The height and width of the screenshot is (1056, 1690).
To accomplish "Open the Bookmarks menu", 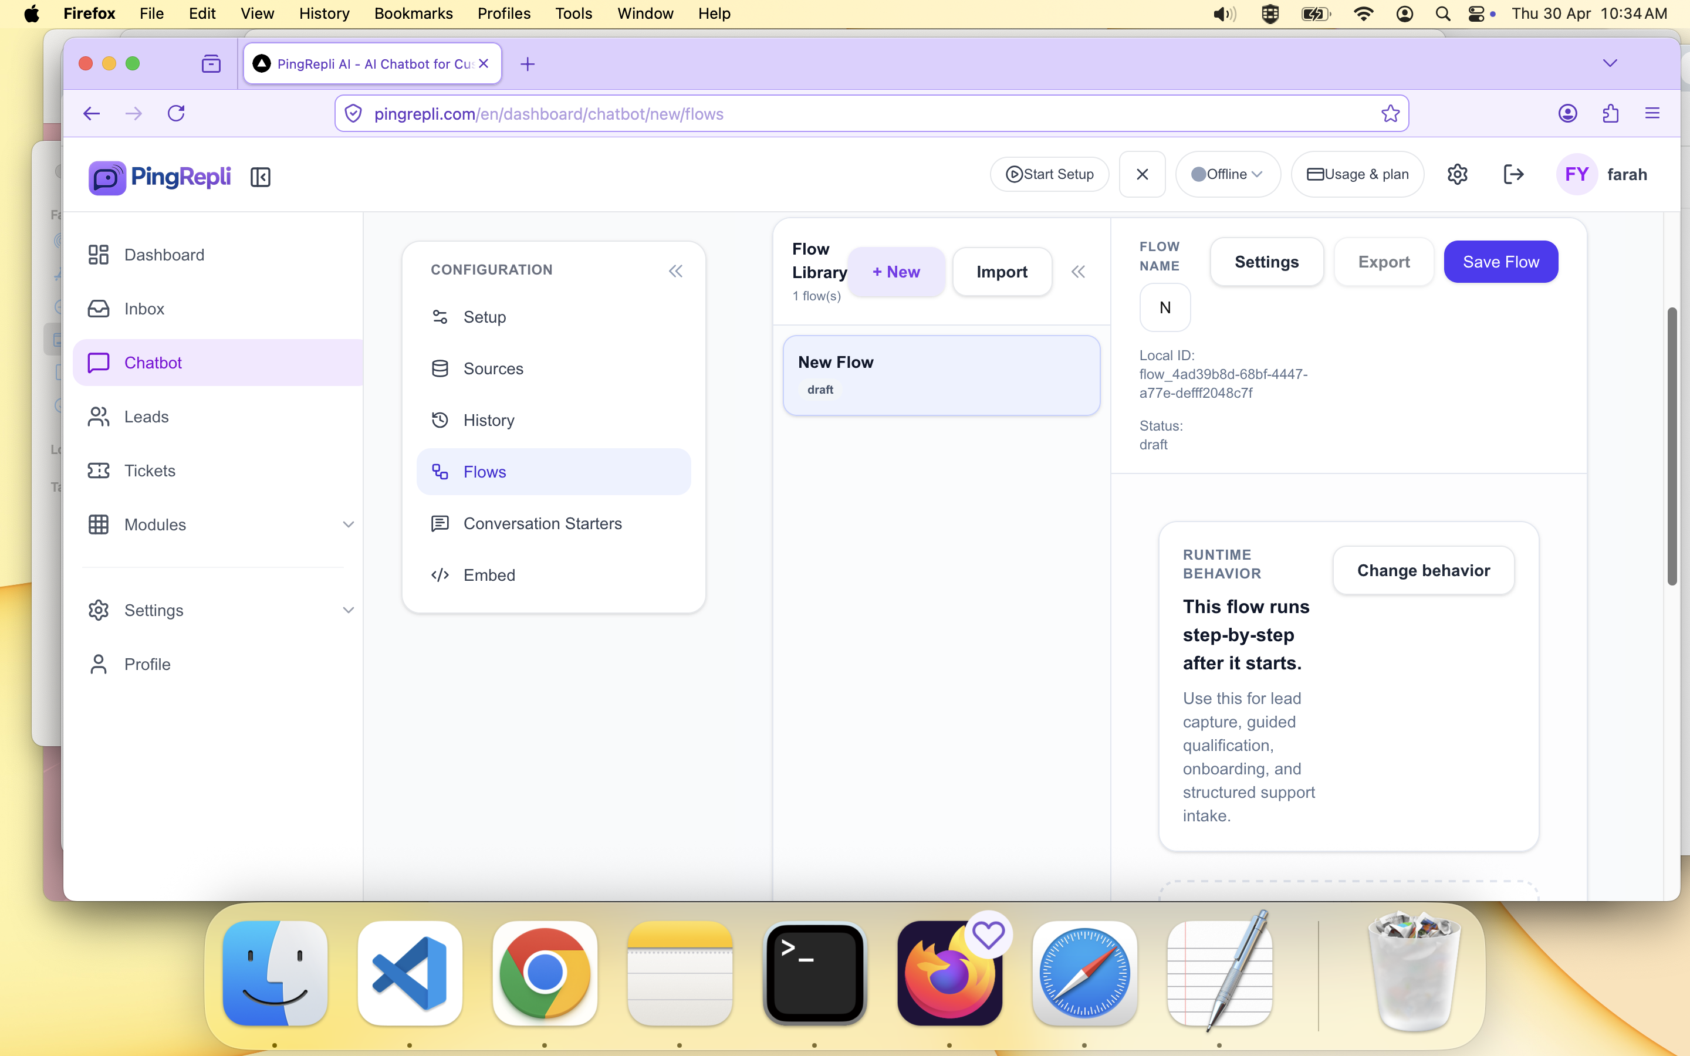I will click(x=414, y=13).
